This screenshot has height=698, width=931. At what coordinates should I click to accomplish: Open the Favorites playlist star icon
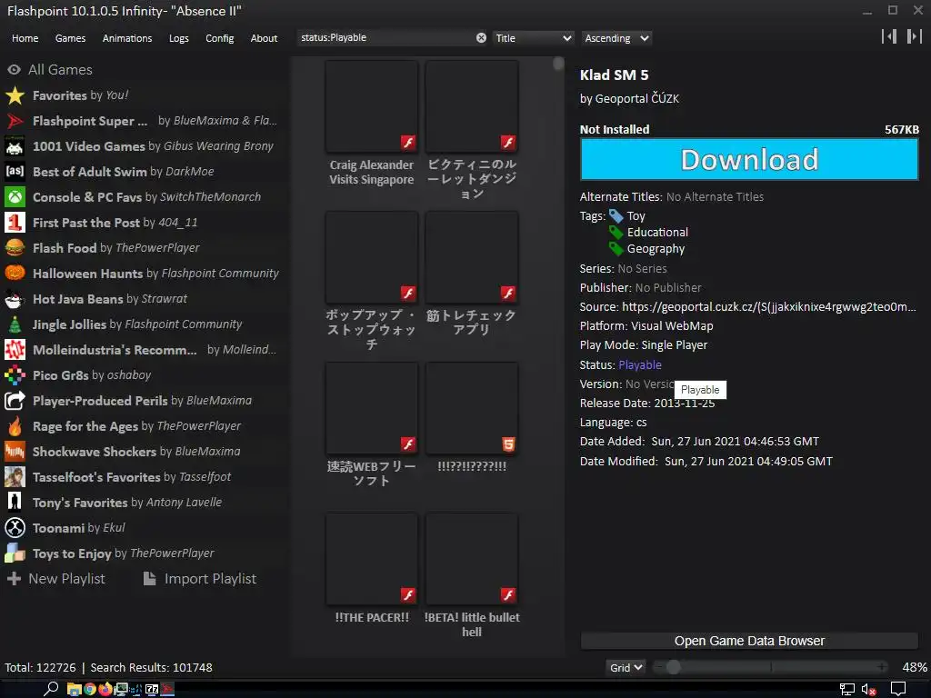point(15,95)
